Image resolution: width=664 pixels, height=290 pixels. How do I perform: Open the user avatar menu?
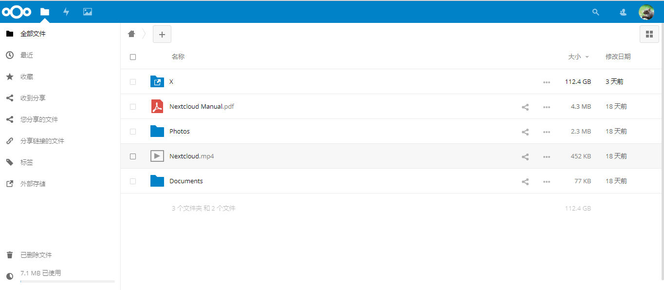[x=646, y=12]
